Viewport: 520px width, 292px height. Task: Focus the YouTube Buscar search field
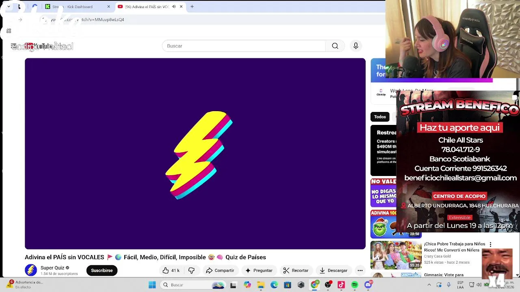coord(244,46)
